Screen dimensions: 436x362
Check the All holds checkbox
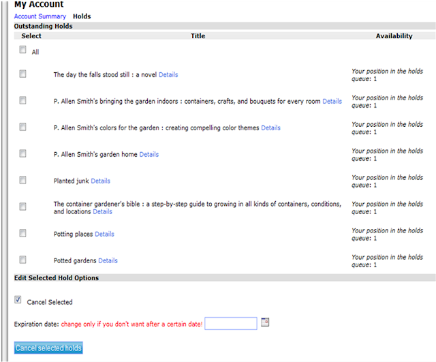point(22,50)
